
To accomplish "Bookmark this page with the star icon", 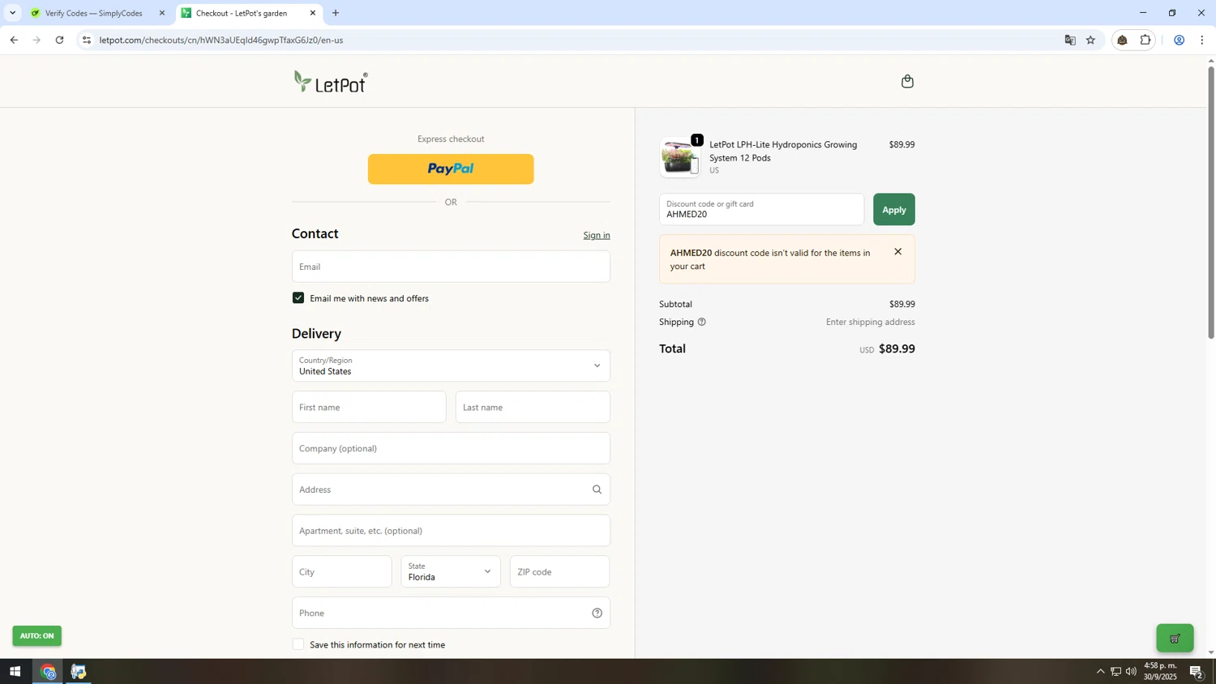I will 1091,40.
